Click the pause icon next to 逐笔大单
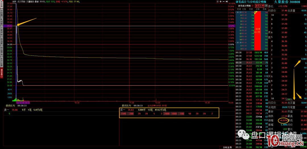This screenshot has width=307, height=149. pyautogui.click(x=266, y=6)
